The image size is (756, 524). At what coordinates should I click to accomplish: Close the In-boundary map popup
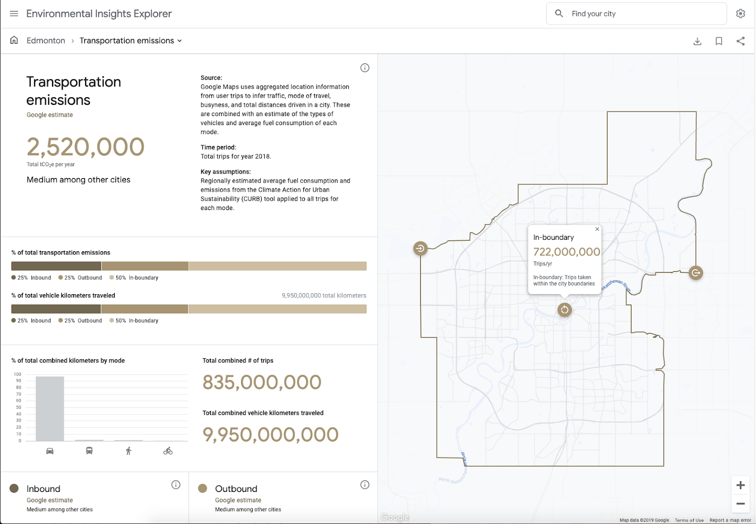(x=597, y=229)
